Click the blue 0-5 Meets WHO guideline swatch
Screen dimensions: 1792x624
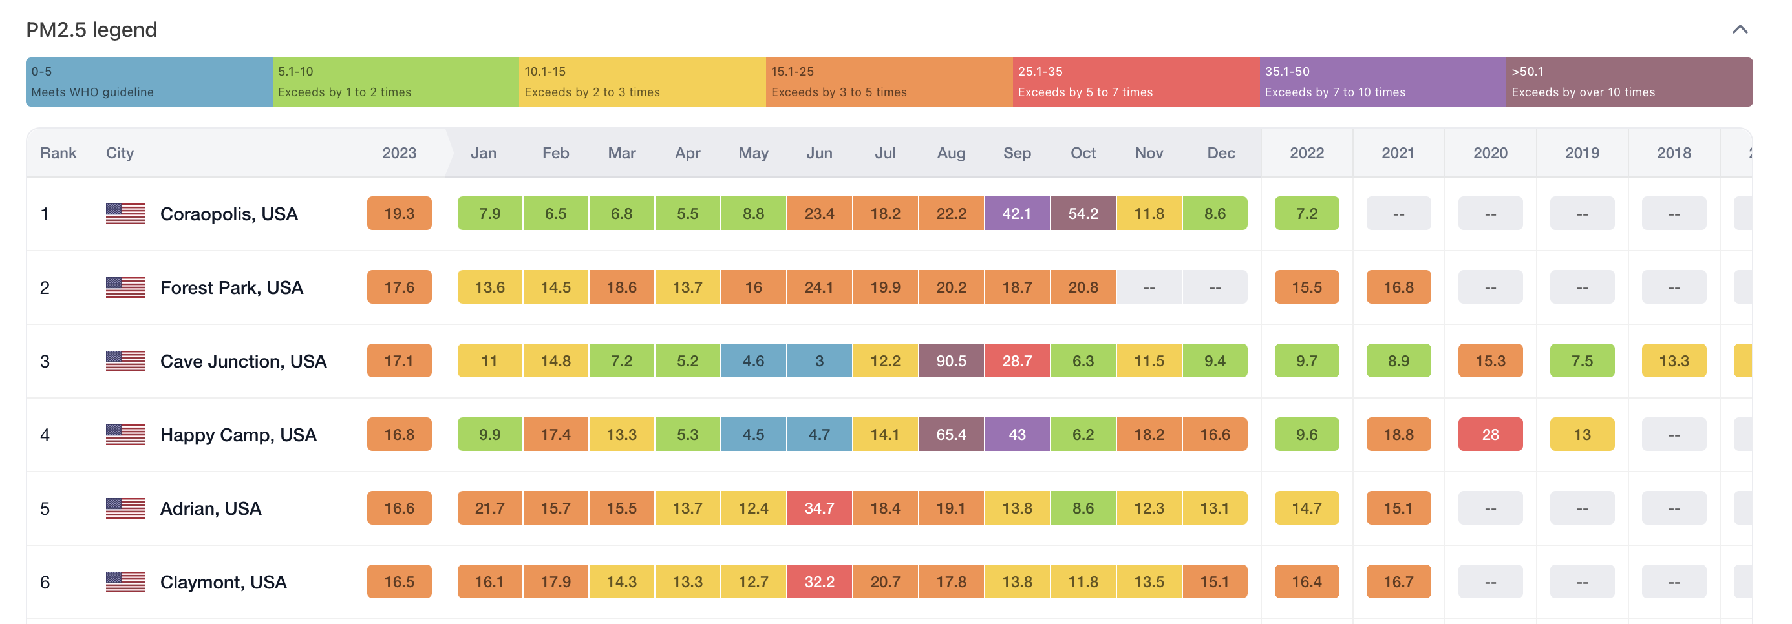pyautogui.click(x=149, y=82)
